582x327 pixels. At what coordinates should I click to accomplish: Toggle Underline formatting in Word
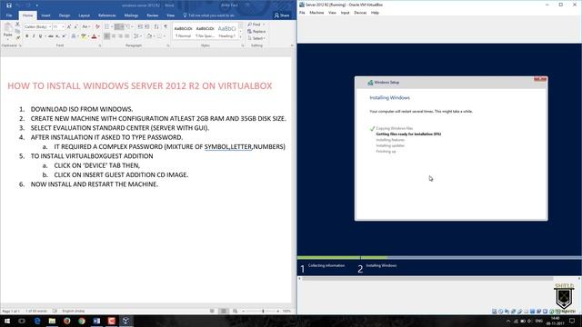tap(40, 36)
